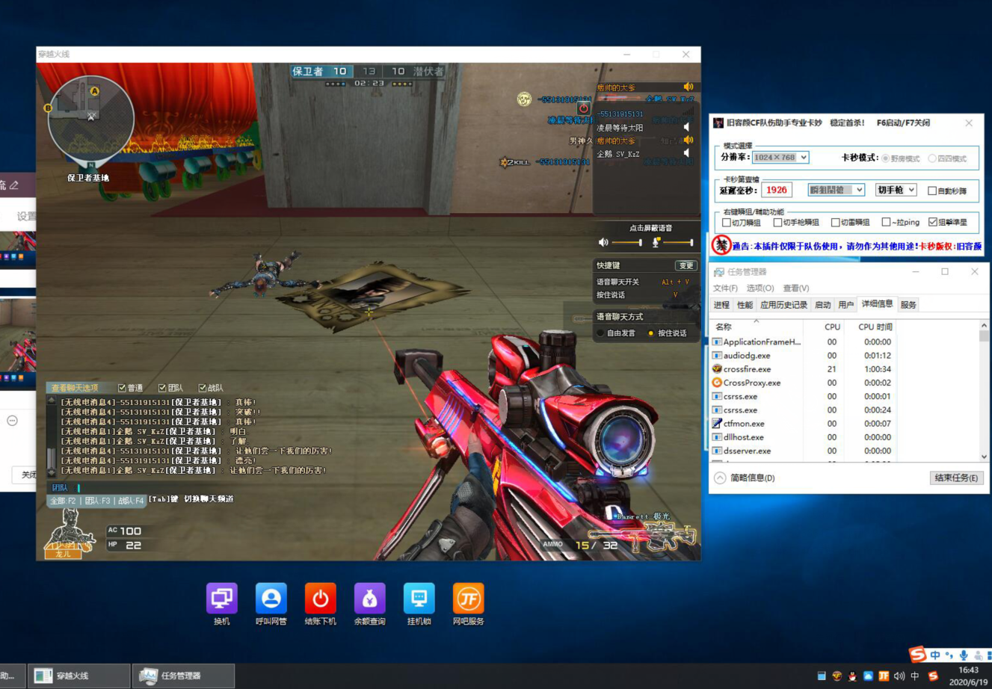992x689 pixels.
Task: Click the 变更 hotkey button
Action: pos(686,265)
